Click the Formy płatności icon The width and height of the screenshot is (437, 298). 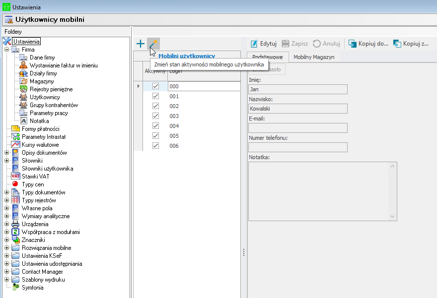coord(15,129)
